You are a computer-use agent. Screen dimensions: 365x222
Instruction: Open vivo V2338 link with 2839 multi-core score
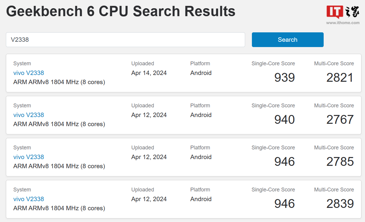click(29, 199)
